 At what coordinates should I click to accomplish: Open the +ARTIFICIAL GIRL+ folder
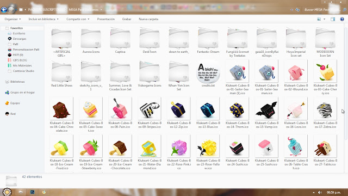coord(61,42)
